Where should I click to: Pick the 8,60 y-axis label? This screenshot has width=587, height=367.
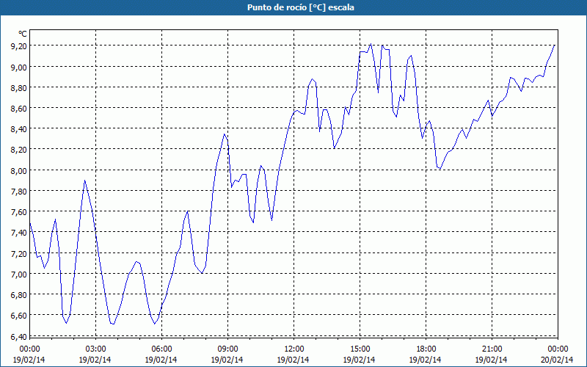pyautogui.click(x=19, y=108)
